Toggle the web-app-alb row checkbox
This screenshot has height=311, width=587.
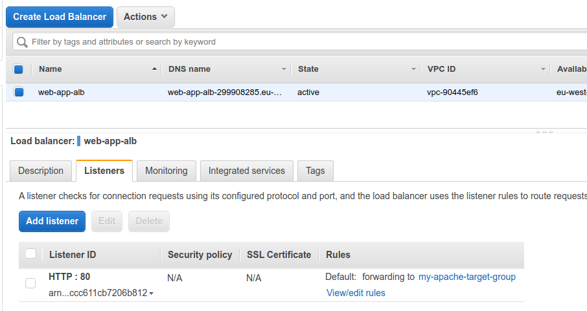click(x=19, y=92)
